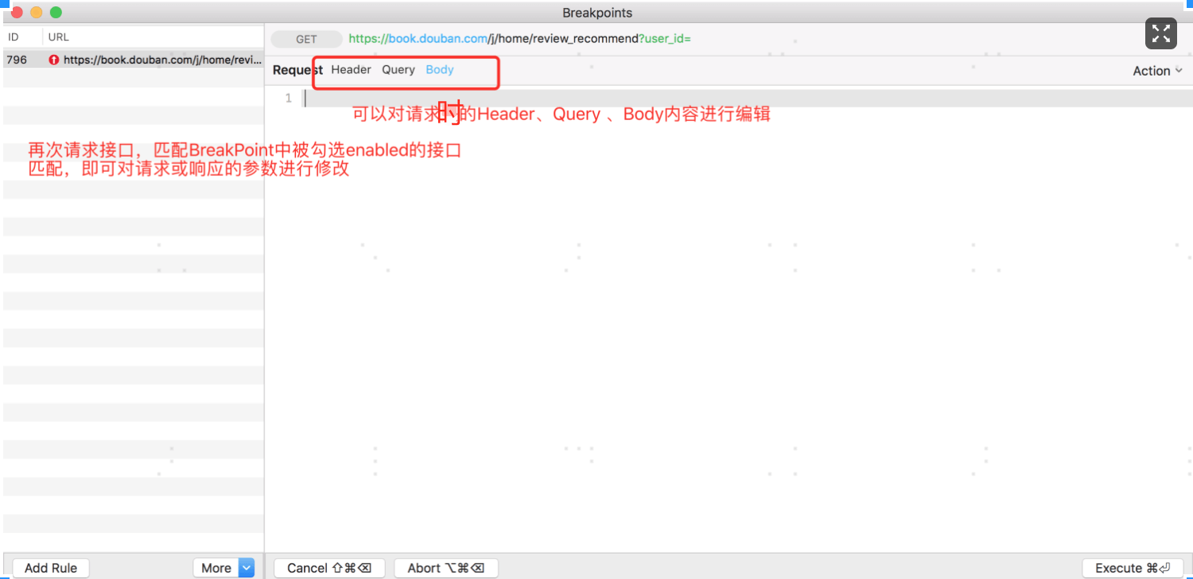Click the Request label
Image resolution: width=1193 pixels, height=579 pixels.
click(297, 70)
